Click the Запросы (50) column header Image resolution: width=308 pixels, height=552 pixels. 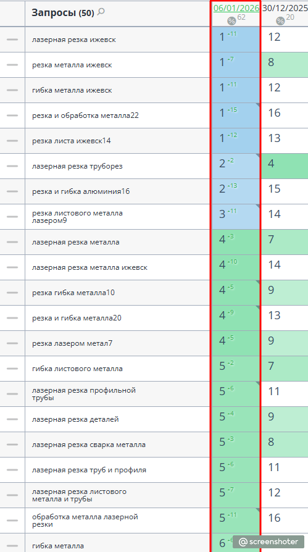[x=63, y=13]
